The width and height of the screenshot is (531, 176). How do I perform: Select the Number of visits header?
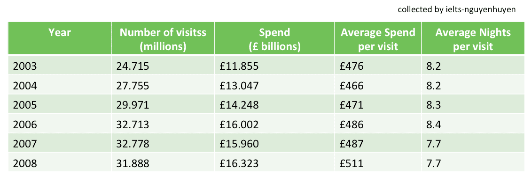coord(163,38)
